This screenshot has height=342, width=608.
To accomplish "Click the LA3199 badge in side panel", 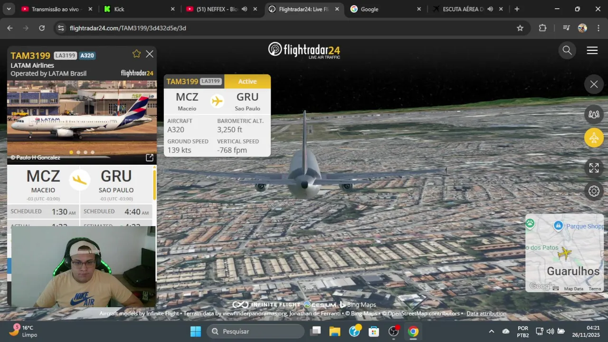I will click(65, 56).
